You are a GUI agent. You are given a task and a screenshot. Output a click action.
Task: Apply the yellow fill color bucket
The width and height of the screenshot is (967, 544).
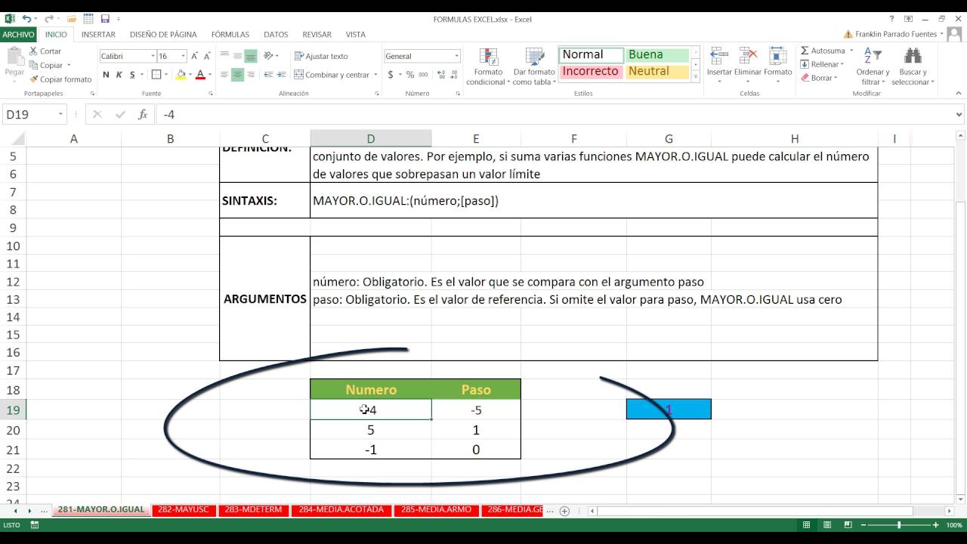click(181, 75)
